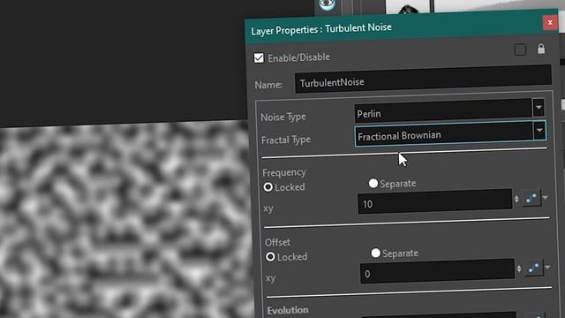Viewport: 565px width, 318px height.
Task: Open the Fractal Type dropdown arrow
Action: click(539, 130)
